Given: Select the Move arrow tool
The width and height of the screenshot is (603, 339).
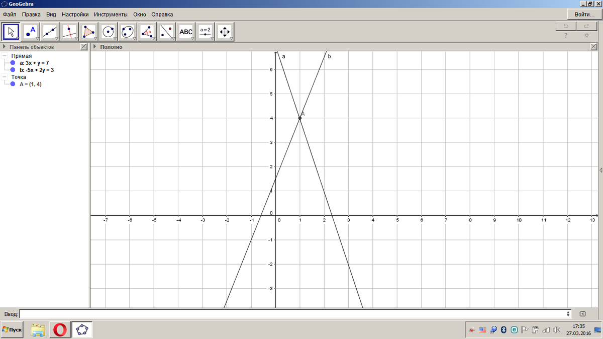Looking at the screenshot, I should point(11,32).
